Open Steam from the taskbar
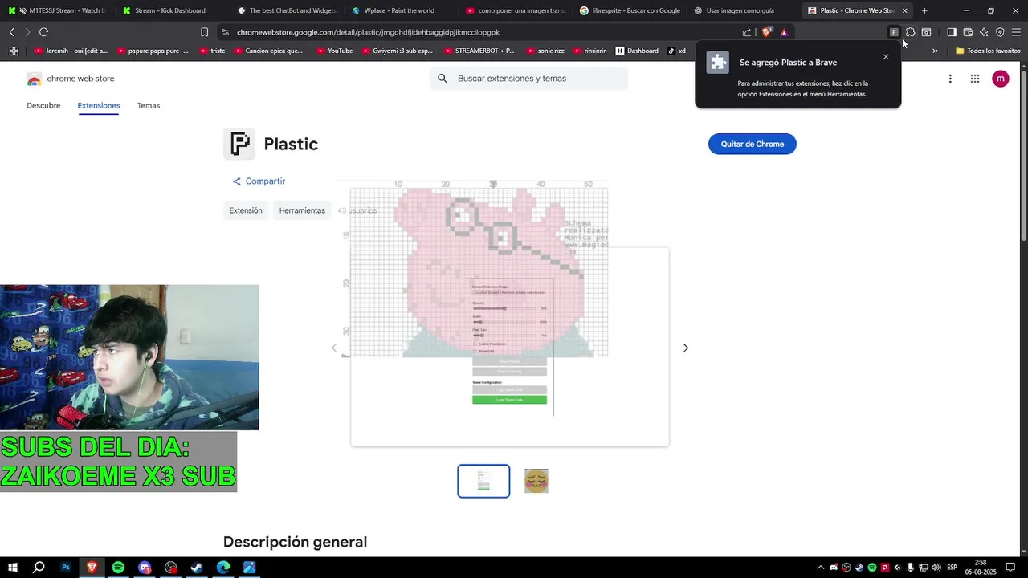Image resolution: width=1028 pixels, height=578 pixels. click(x=197, y=568)
